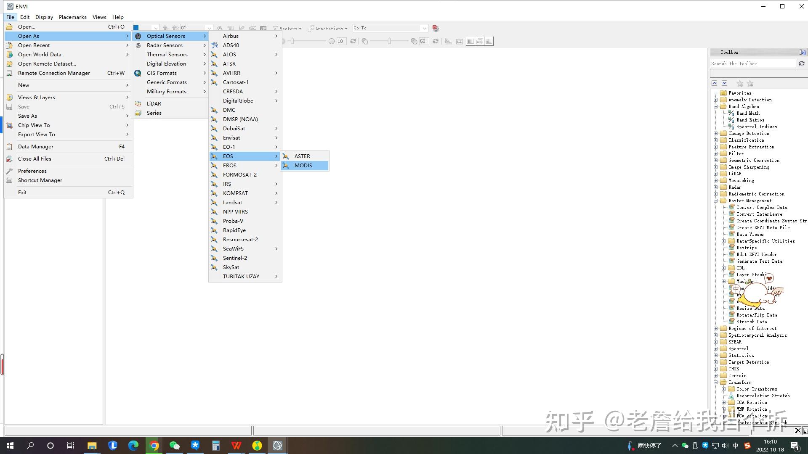Viewport: 808px width, 454px height.
Task: Click the Preferences wrench icon
Action: pos(9,171)
